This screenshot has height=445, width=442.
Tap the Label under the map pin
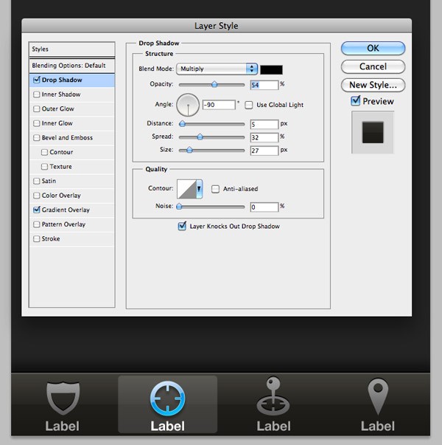pos(377,427)
